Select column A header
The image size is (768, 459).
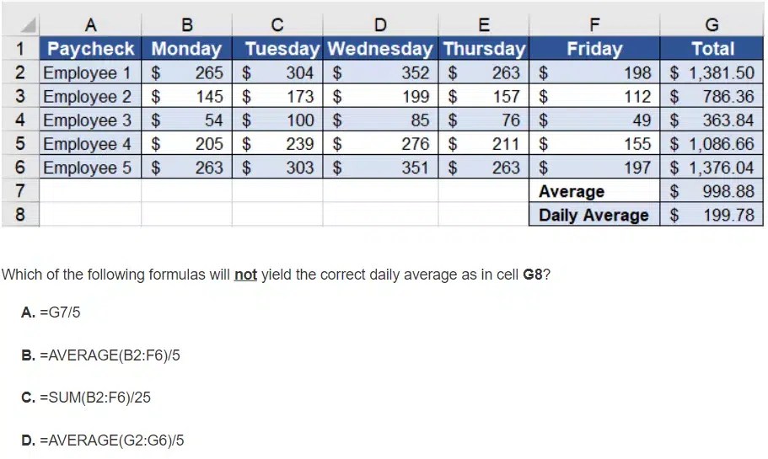pyautogui.click(x=90, y=26)
